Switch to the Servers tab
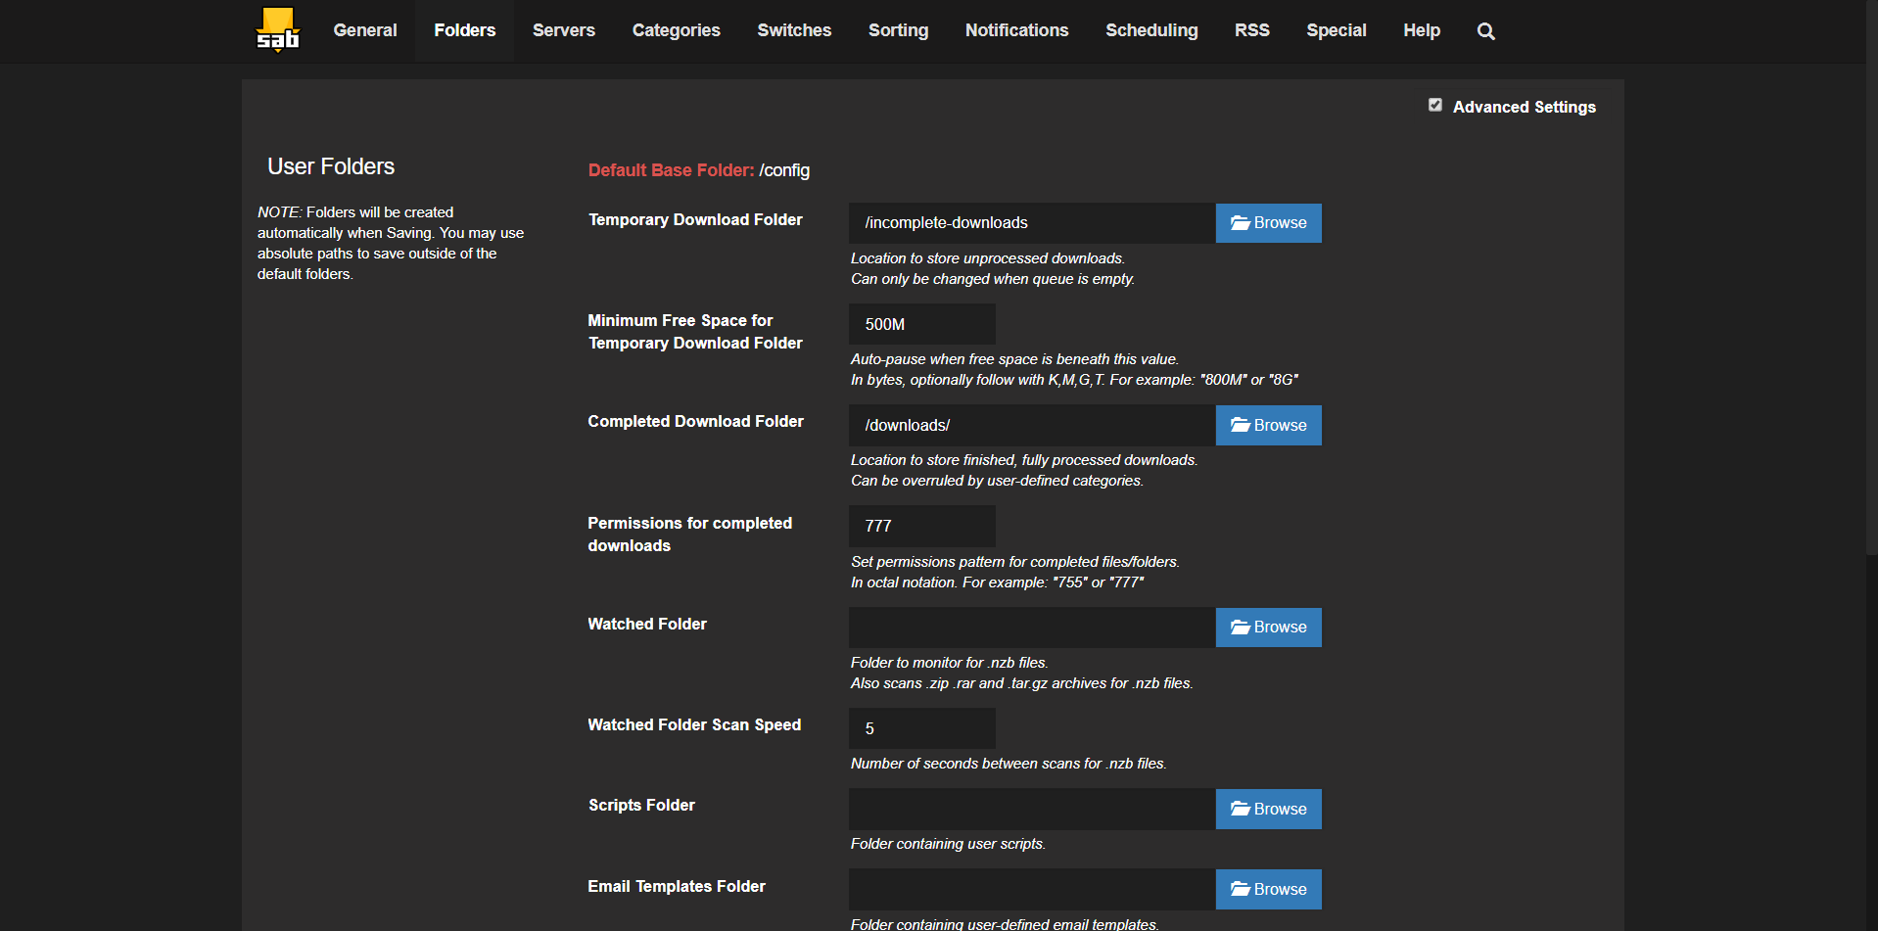 click(x=563, y=31)
